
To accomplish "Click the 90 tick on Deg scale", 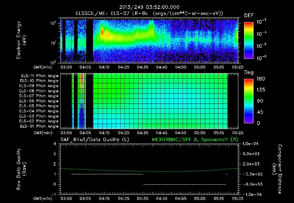I will (x=260, y=101).
